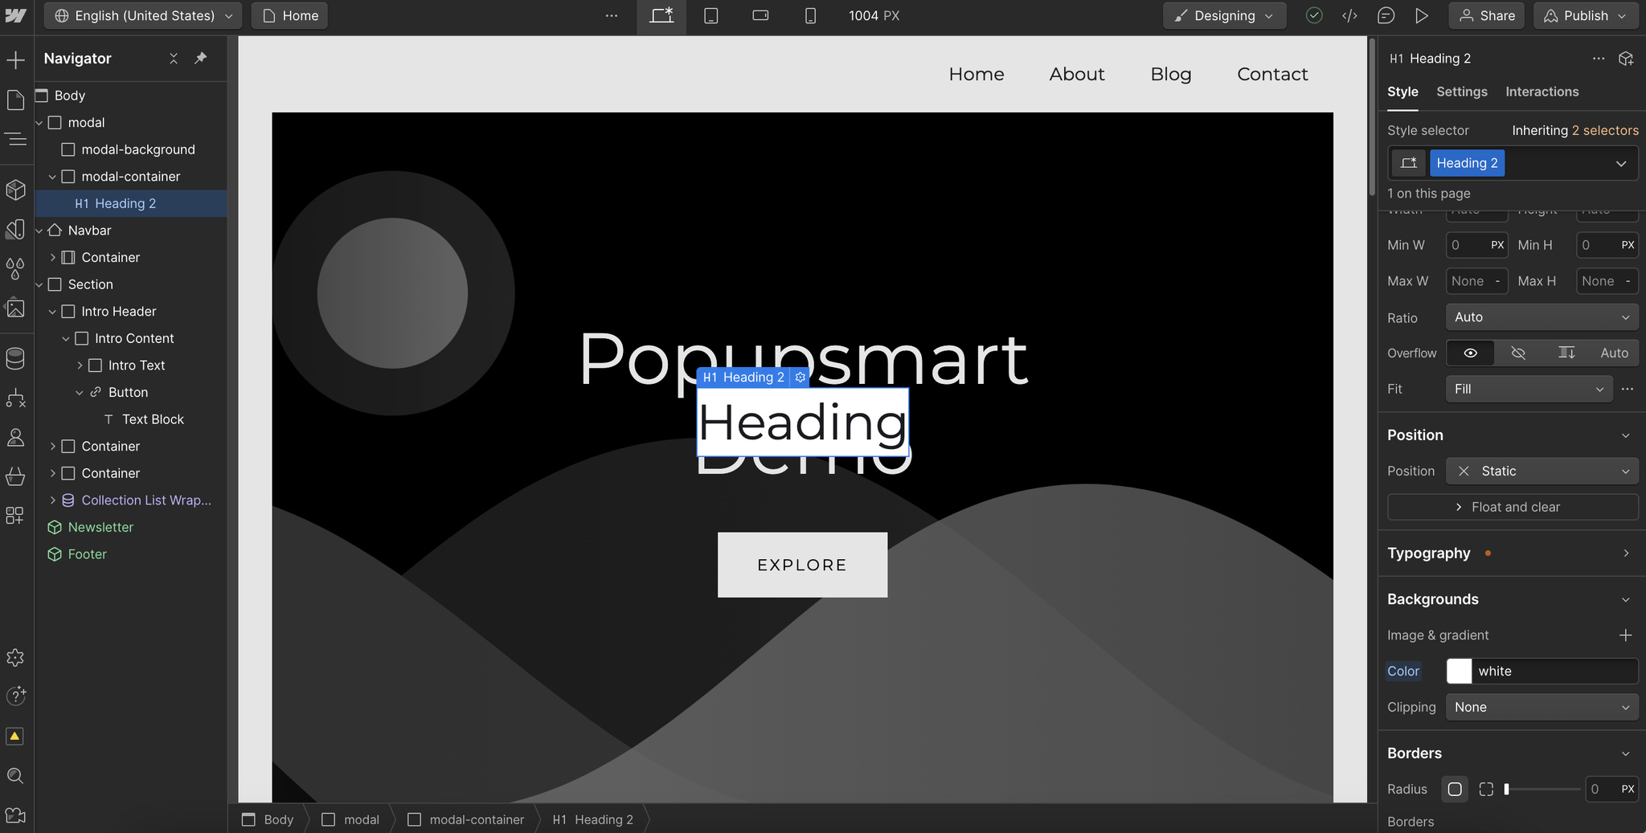The image size is (1646, 833).
Task: Adjust the border Radius slider
Action: 1542,790
